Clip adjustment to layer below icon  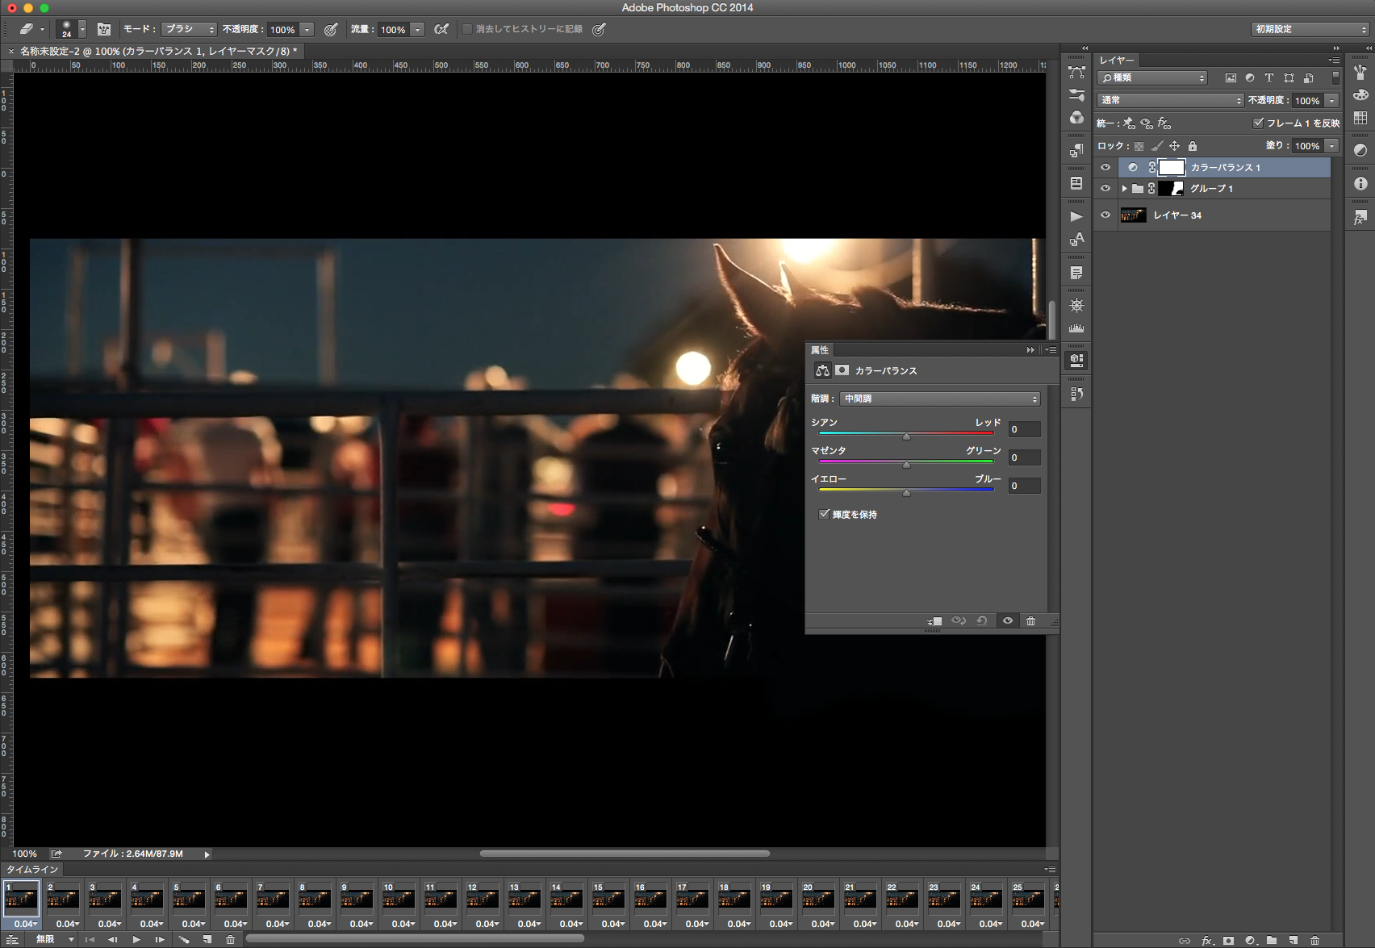[x=935, y=620]
